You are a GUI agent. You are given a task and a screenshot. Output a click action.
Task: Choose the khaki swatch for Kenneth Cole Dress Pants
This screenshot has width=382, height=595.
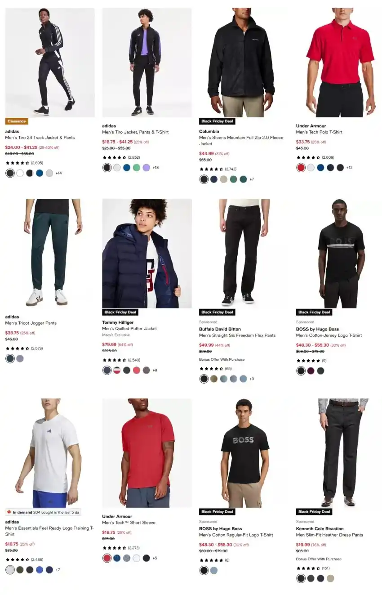(331, 578)
